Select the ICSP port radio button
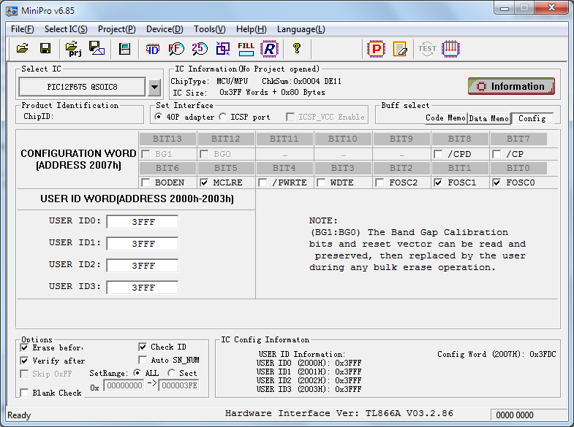Viewport: 574px width, 427px height. (222, 117)
